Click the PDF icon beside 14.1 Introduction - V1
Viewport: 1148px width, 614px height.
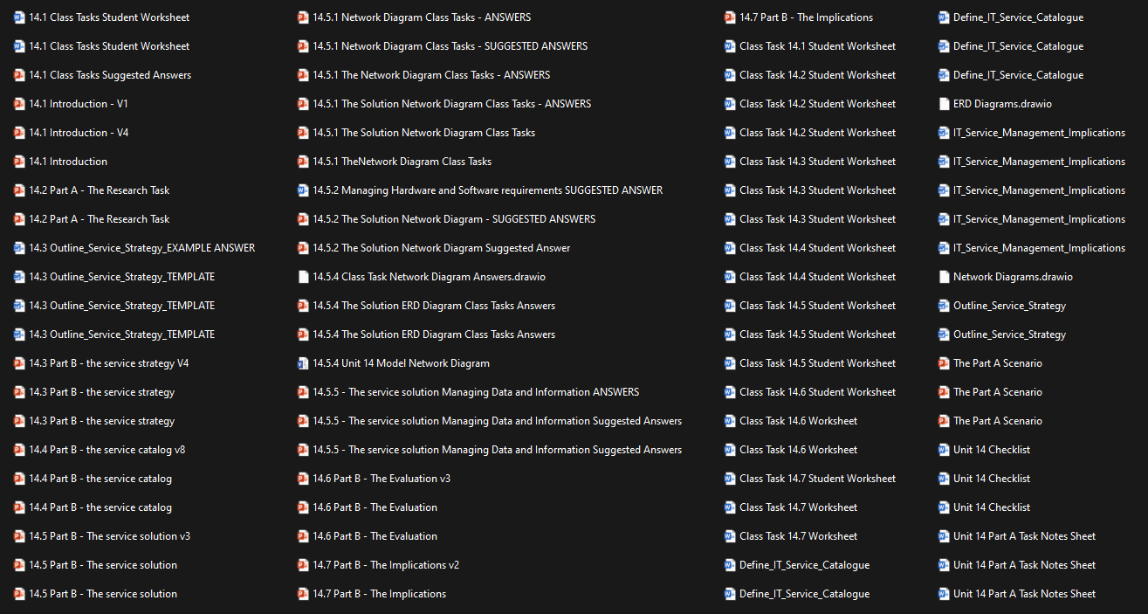[x=19, y=103]
